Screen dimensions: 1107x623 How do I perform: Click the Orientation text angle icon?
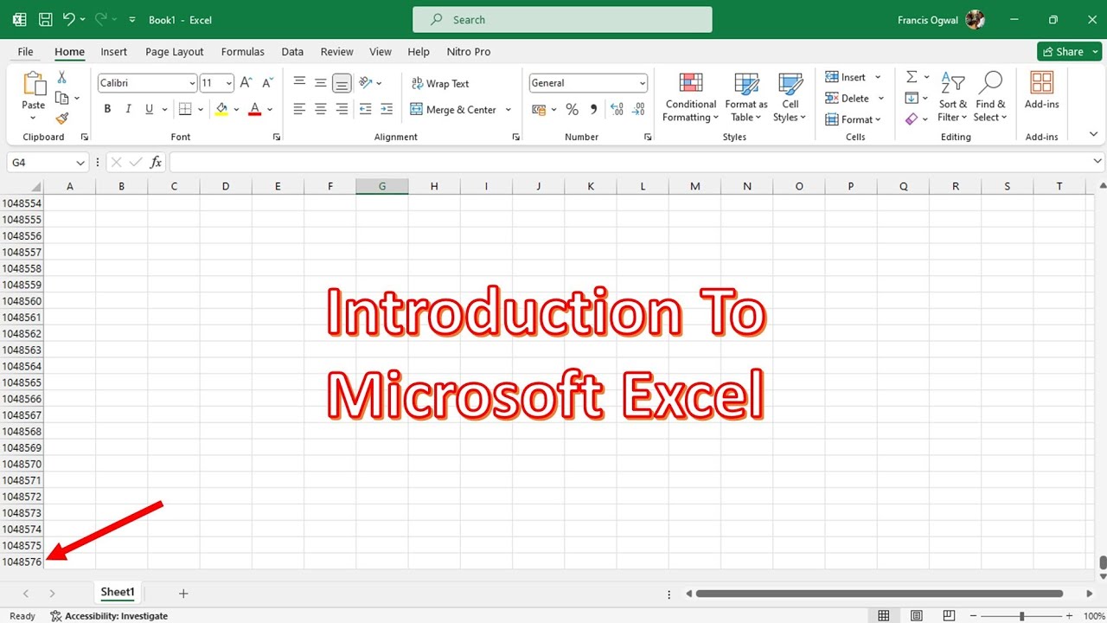click(366, 83)
